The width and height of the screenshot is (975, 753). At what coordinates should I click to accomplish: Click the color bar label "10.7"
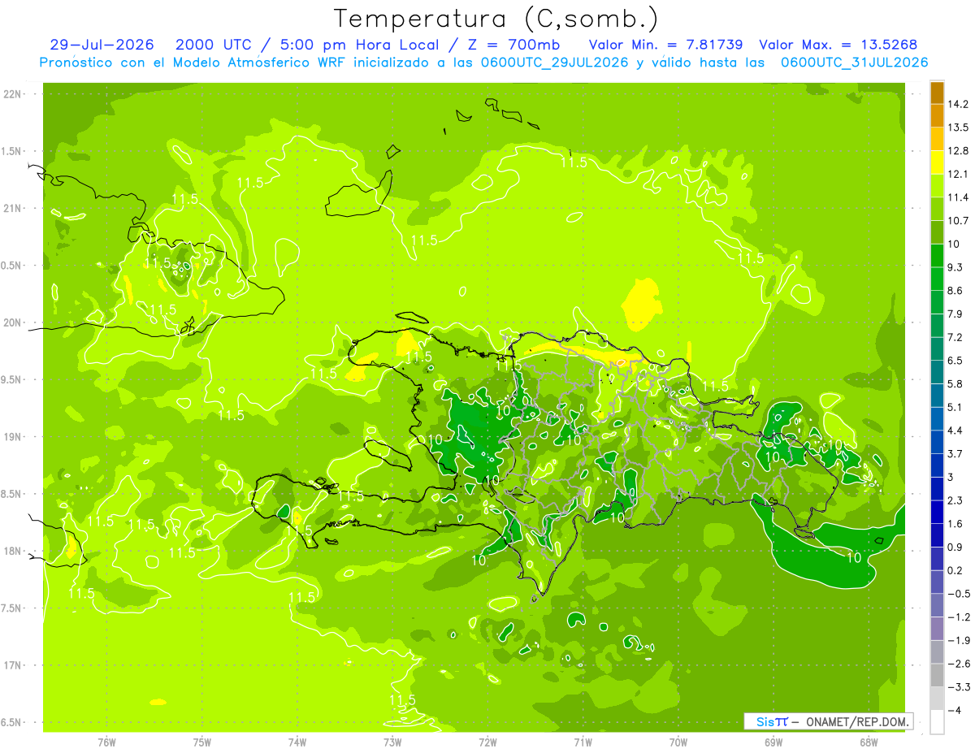[960, 221]
